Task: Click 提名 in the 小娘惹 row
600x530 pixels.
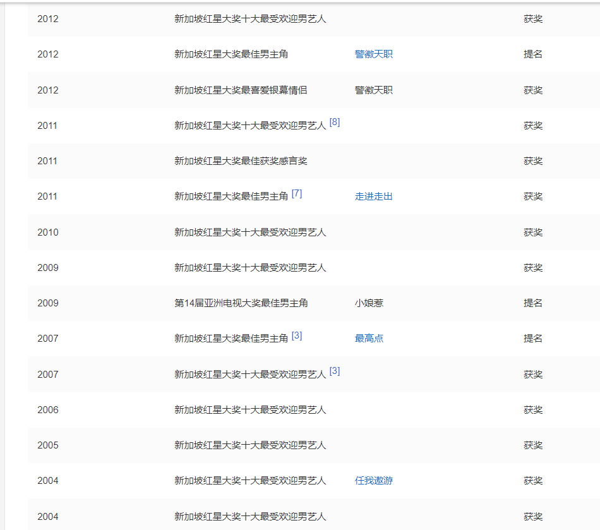Action: tap(533, 303)
